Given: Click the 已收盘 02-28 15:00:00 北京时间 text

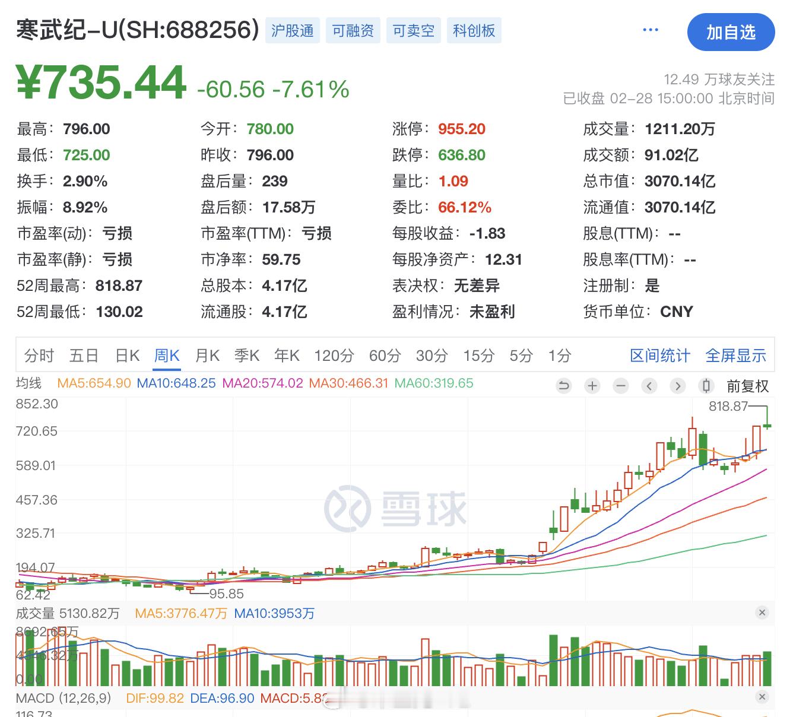Looking at the screenshot, I should pos(669,99).
